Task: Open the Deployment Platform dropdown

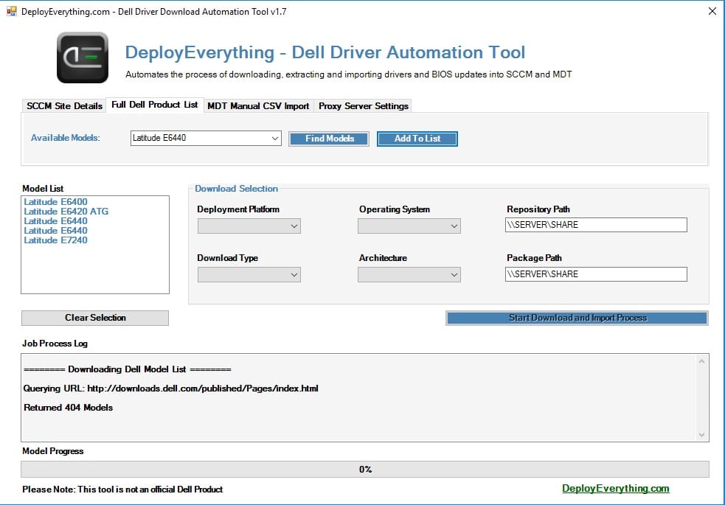Action: click(x=249, y=226)
